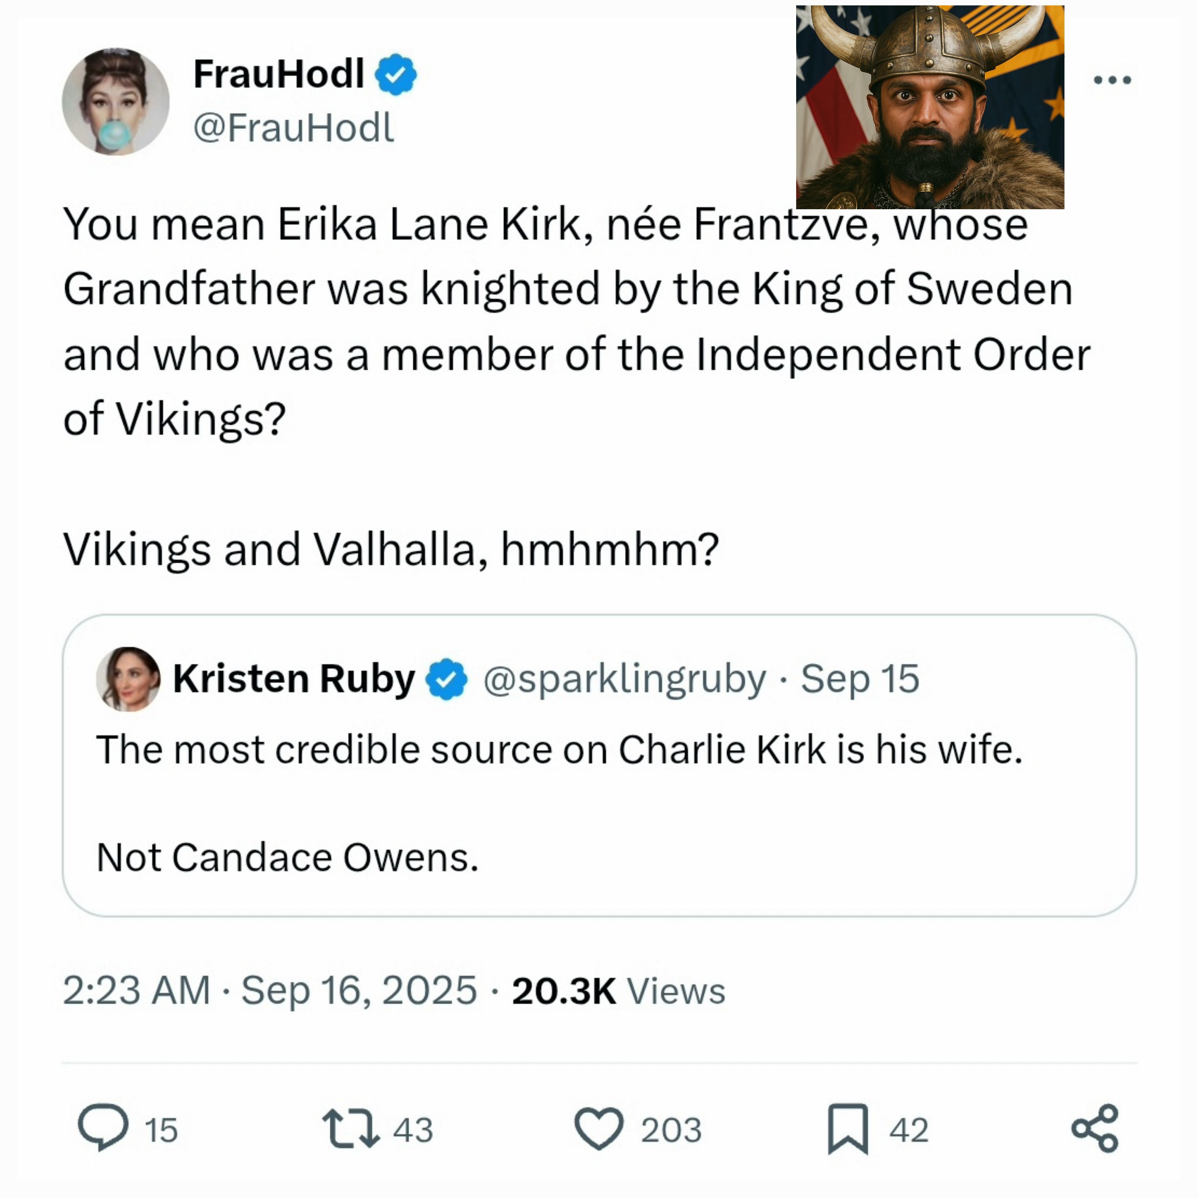Click the 20.3K Views count
Screen dimensions: 1198x1198
(618, 990)
